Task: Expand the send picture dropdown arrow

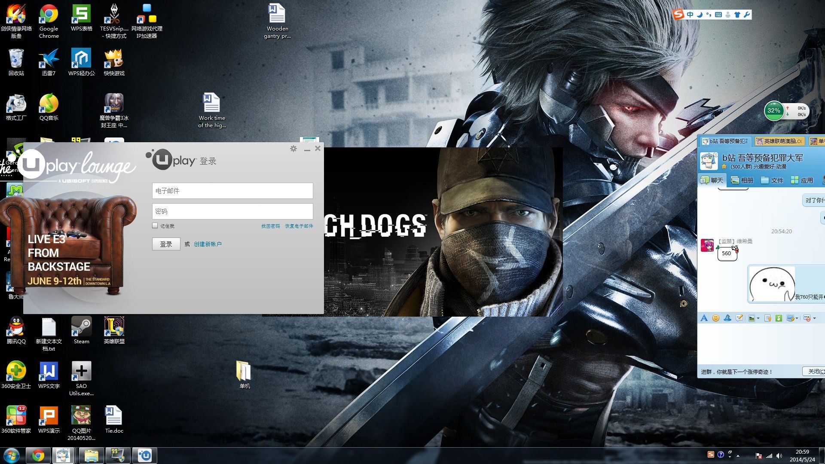Action: (x=758, y=318)
